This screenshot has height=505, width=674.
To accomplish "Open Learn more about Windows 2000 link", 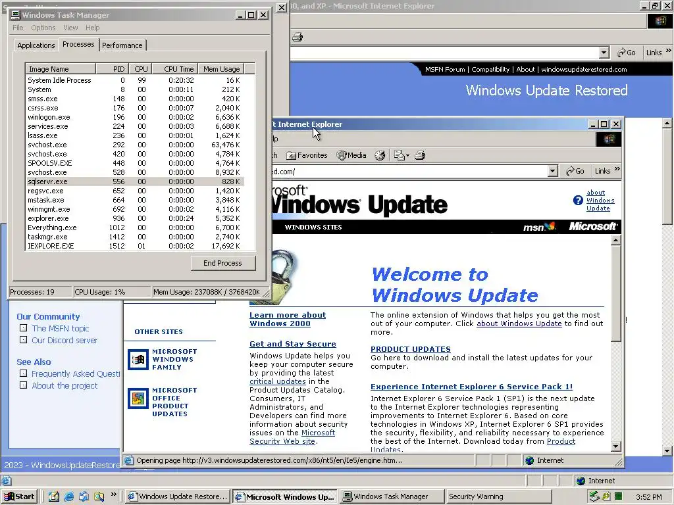I will [288, 319].
